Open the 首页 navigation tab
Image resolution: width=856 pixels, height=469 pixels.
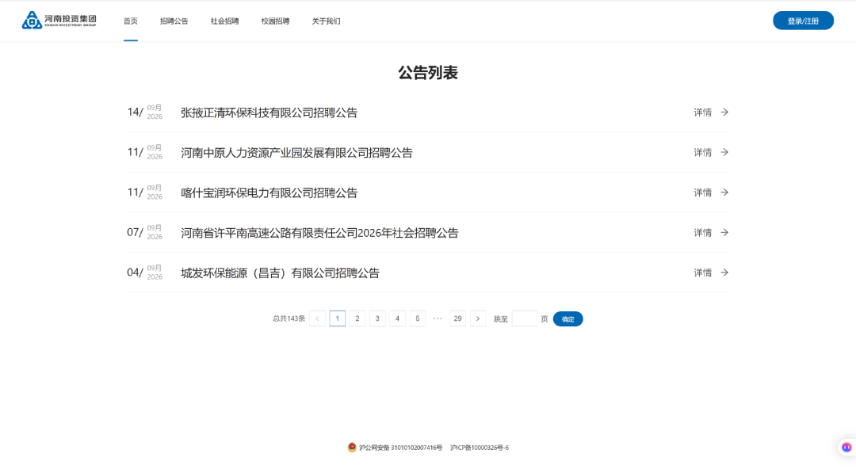[131, 21]
